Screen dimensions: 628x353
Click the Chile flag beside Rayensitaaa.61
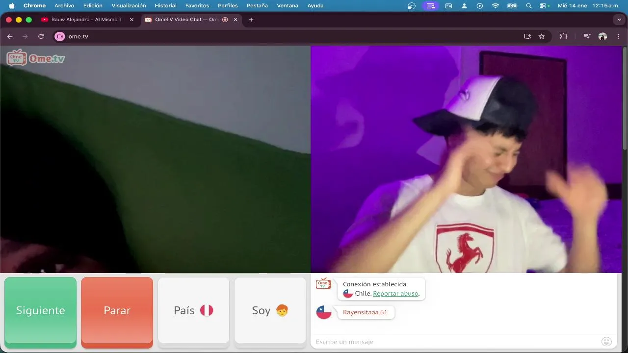[324, 312]
